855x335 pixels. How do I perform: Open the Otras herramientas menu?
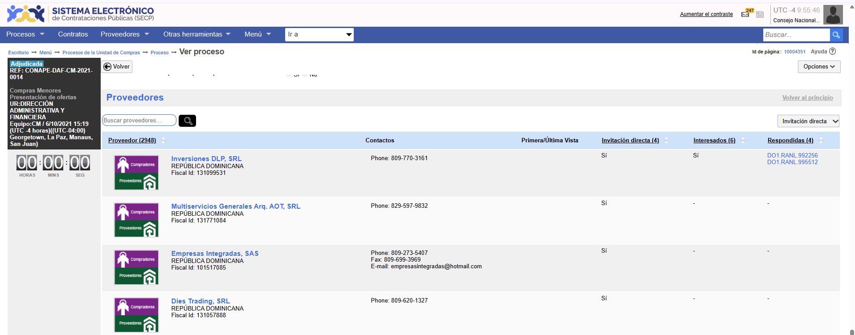(x=196, y=34)
